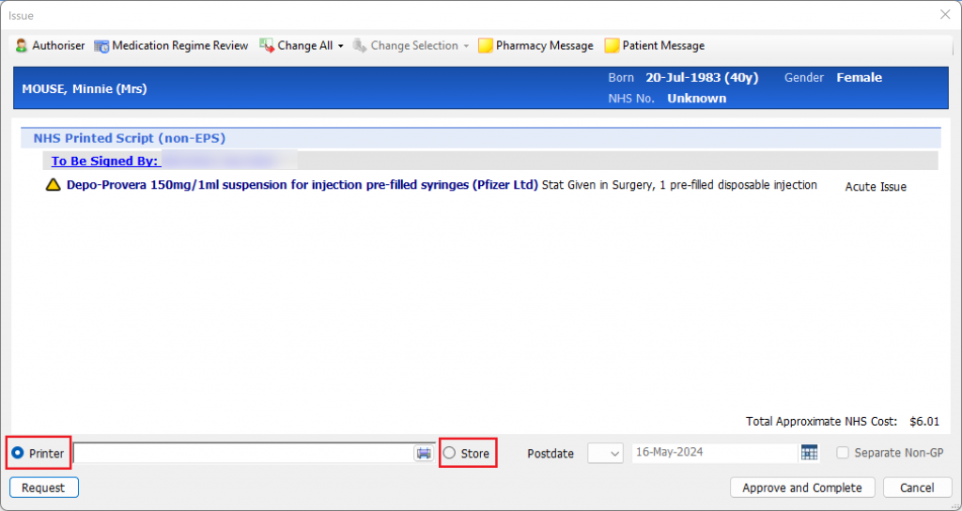Tick the Separate Non-GP checkbox
The height and width of the screenshot is (511, 962).
843,453
